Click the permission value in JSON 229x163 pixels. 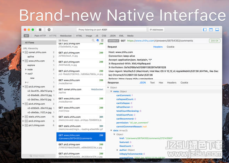click(x=139, y=123)
